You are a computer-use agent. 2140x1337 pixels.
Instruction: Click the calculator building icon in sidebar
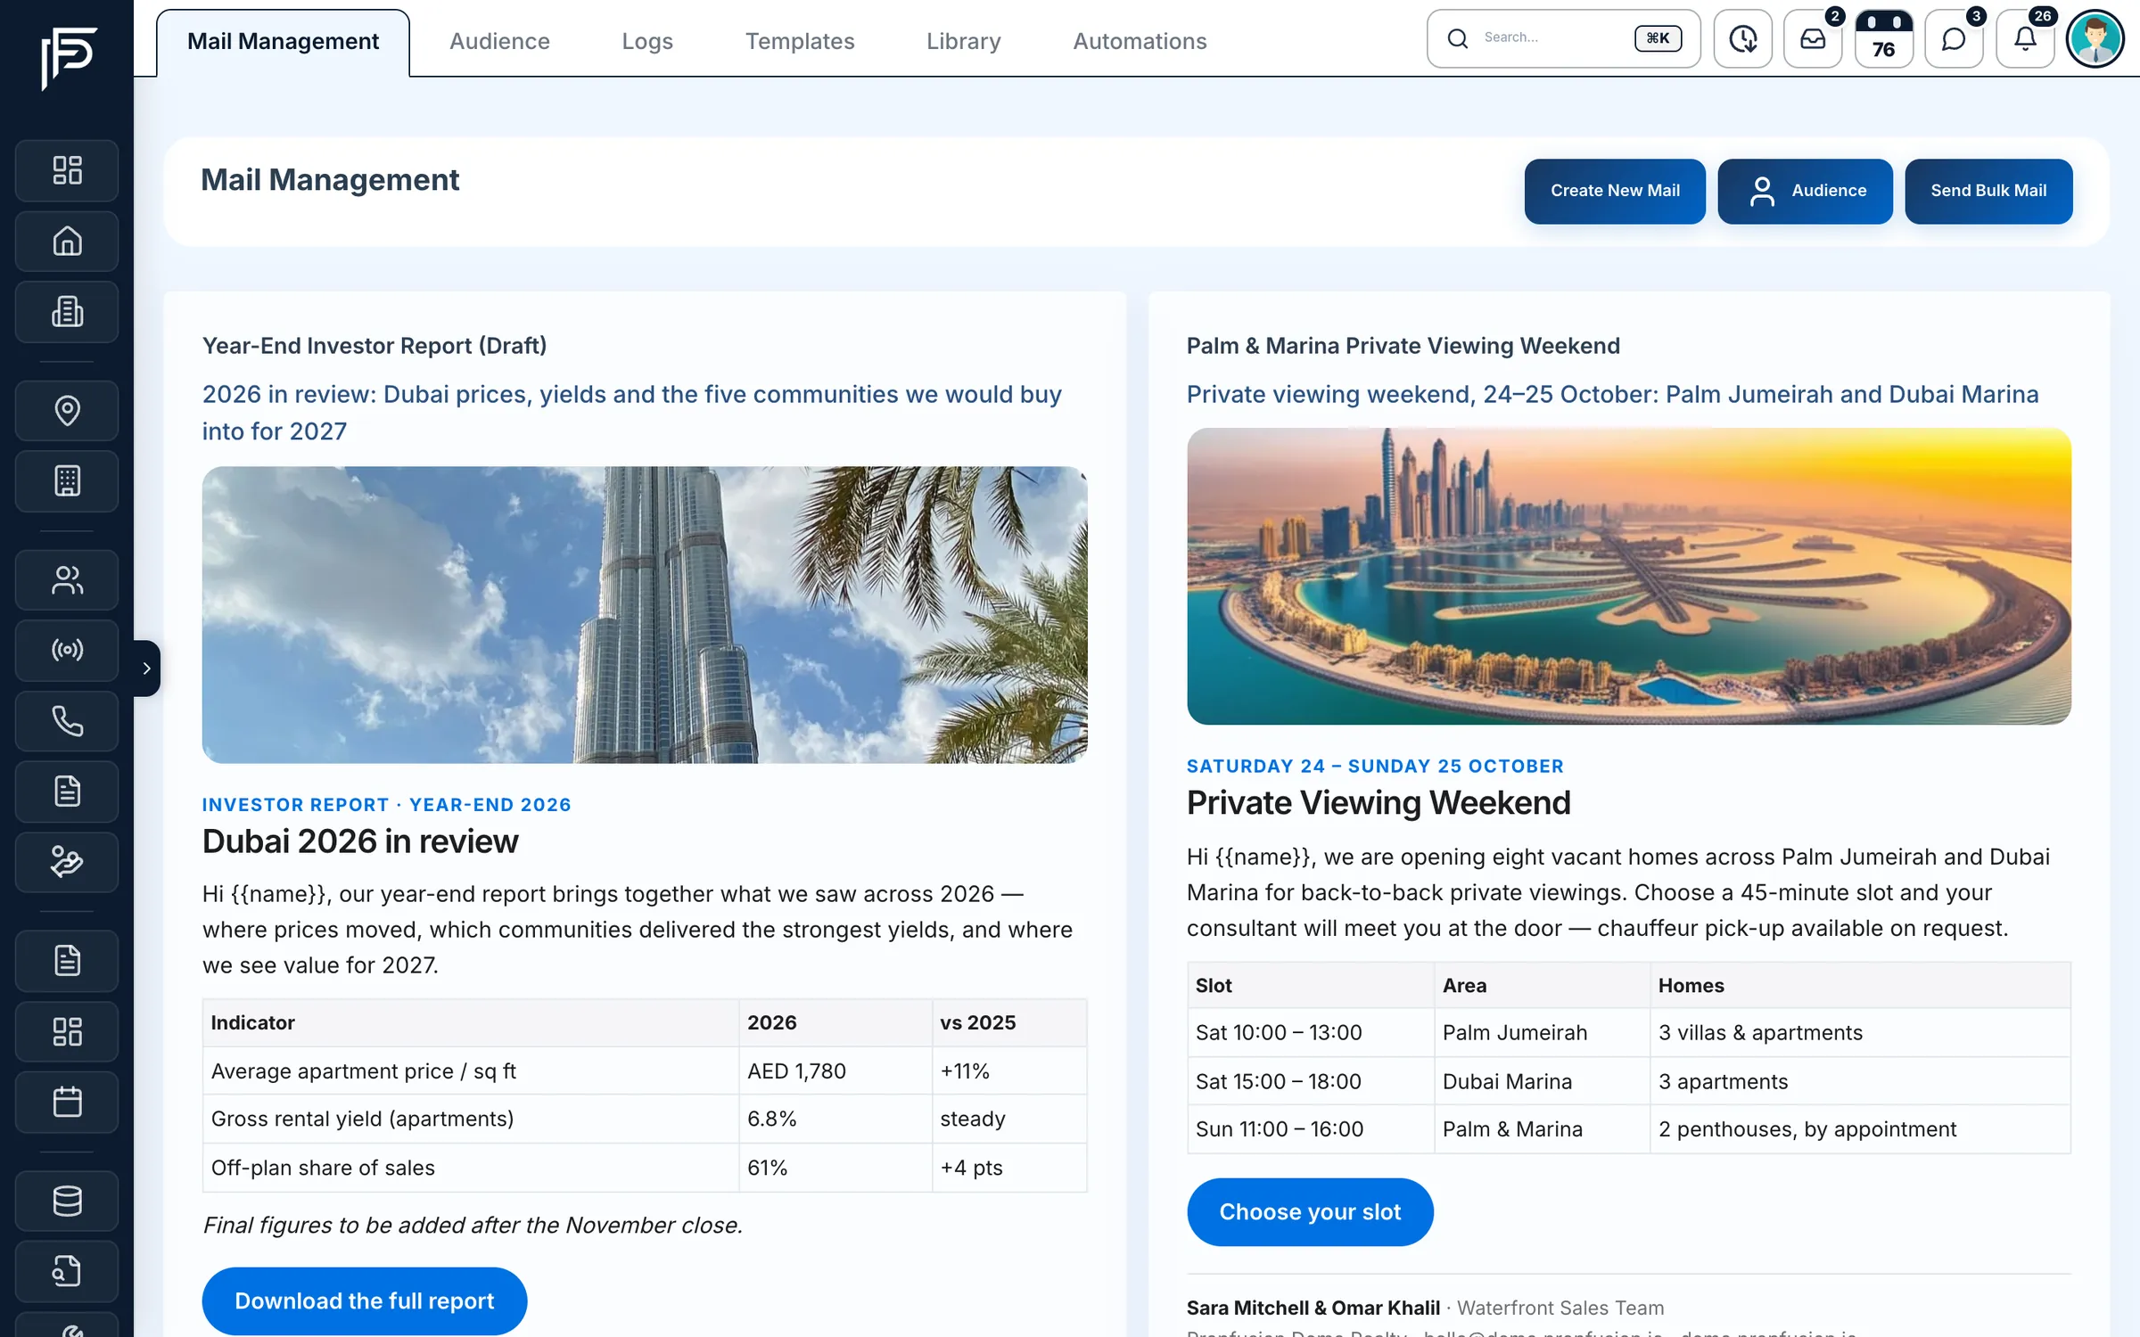(x=67, y=481)
